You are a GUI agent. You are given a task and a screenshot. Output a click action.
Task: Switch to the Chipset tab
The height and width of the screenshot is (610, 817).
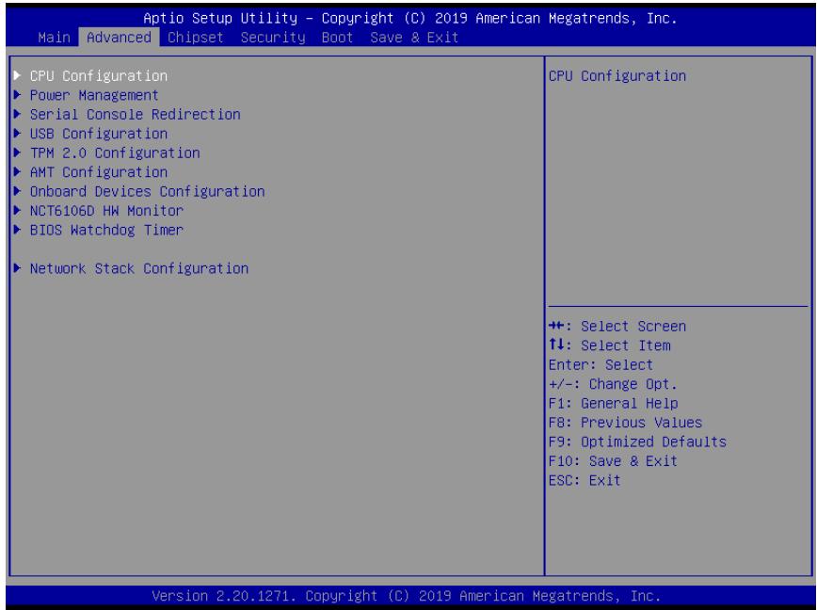tap(196, 38)
